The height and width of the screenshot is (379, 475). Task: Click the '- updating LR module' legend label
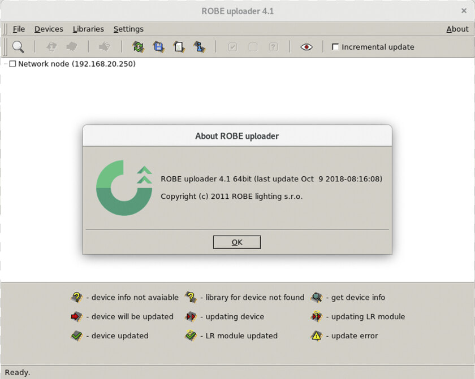366,316
